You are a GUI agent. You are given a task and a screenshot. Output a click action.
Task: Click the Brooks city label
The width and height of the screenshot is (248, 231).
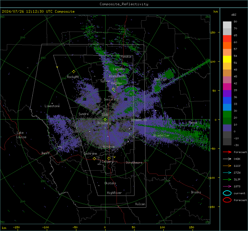pos(196,192)
